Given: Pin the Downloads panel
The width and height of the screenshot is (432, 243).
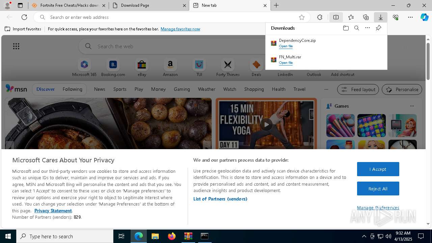Looking at the screenshot, I should coord(378,28).
